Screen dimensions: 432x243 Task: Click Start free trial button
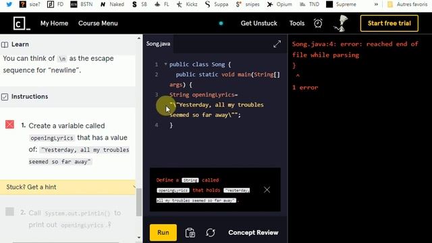pyautogui.click(x=389, y=24)
